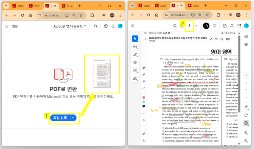The width and height of the screenshot is (254, 149).
Task: Click the download icon in the right window
Action: click(x=189, y=26)
